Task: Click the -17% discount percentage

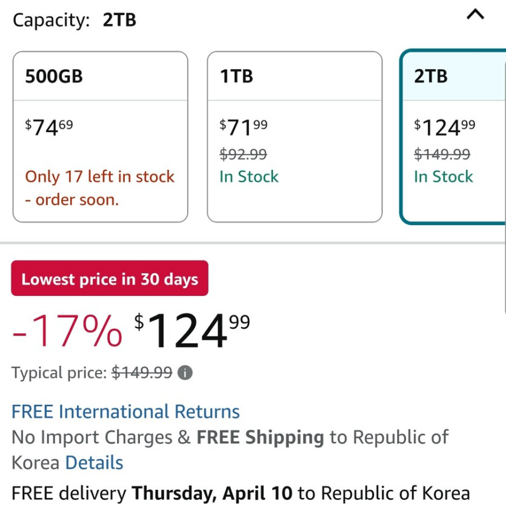Action: (67, 331)
